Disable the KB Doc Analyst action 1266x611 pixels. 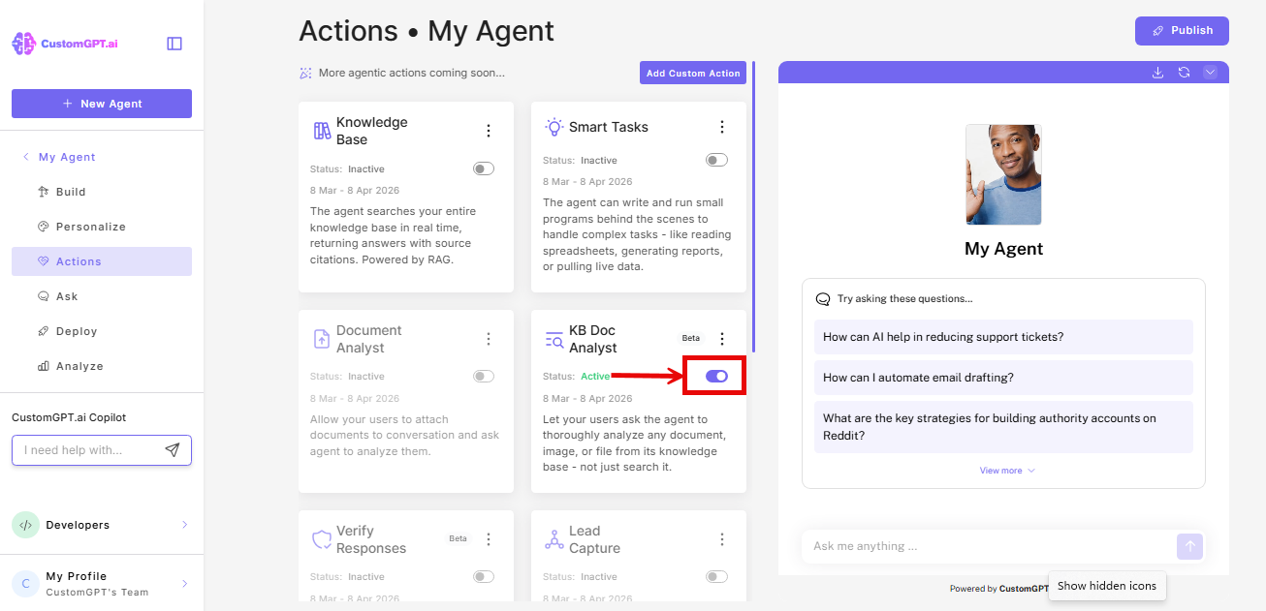[715, 376]
